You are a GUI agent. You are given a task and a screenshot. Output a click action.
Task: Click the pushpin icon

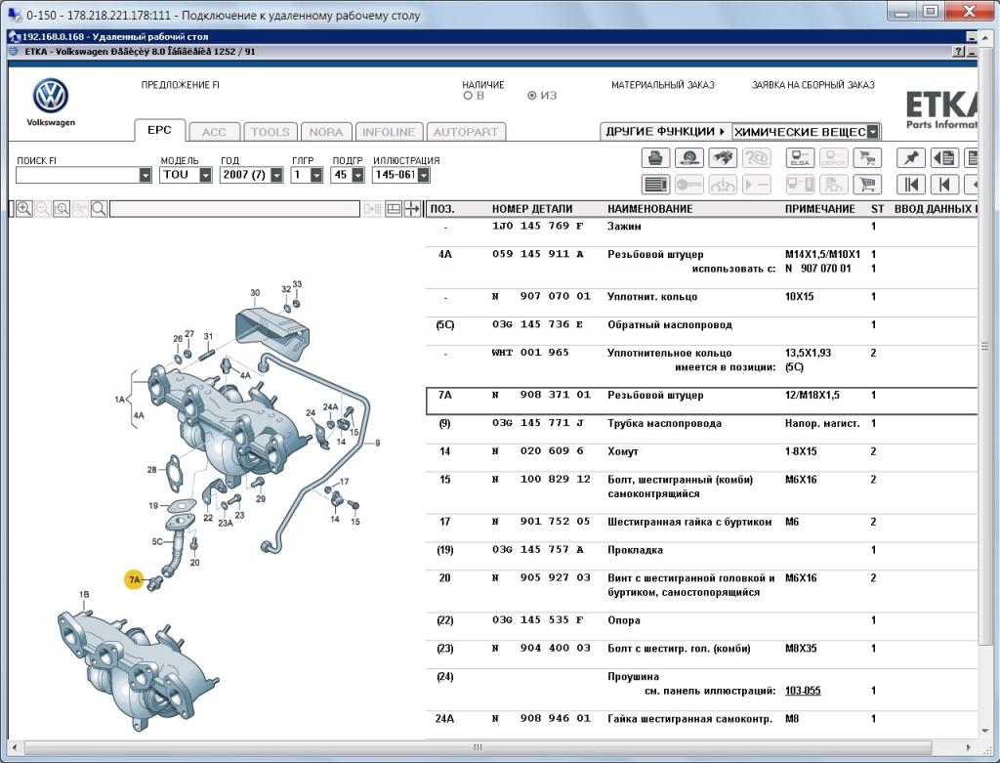click(911, 157)
